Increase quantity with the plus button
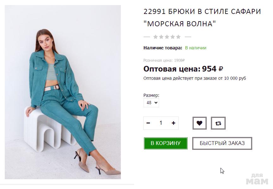The image size is (273, 189). (x=173, y=123)
